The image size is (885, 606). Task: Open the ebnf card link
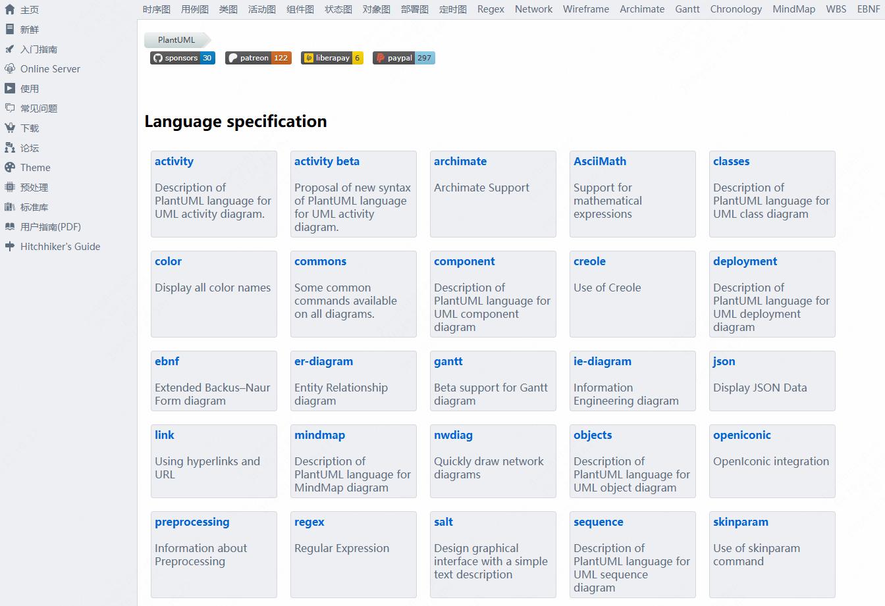tap(167, 361)
